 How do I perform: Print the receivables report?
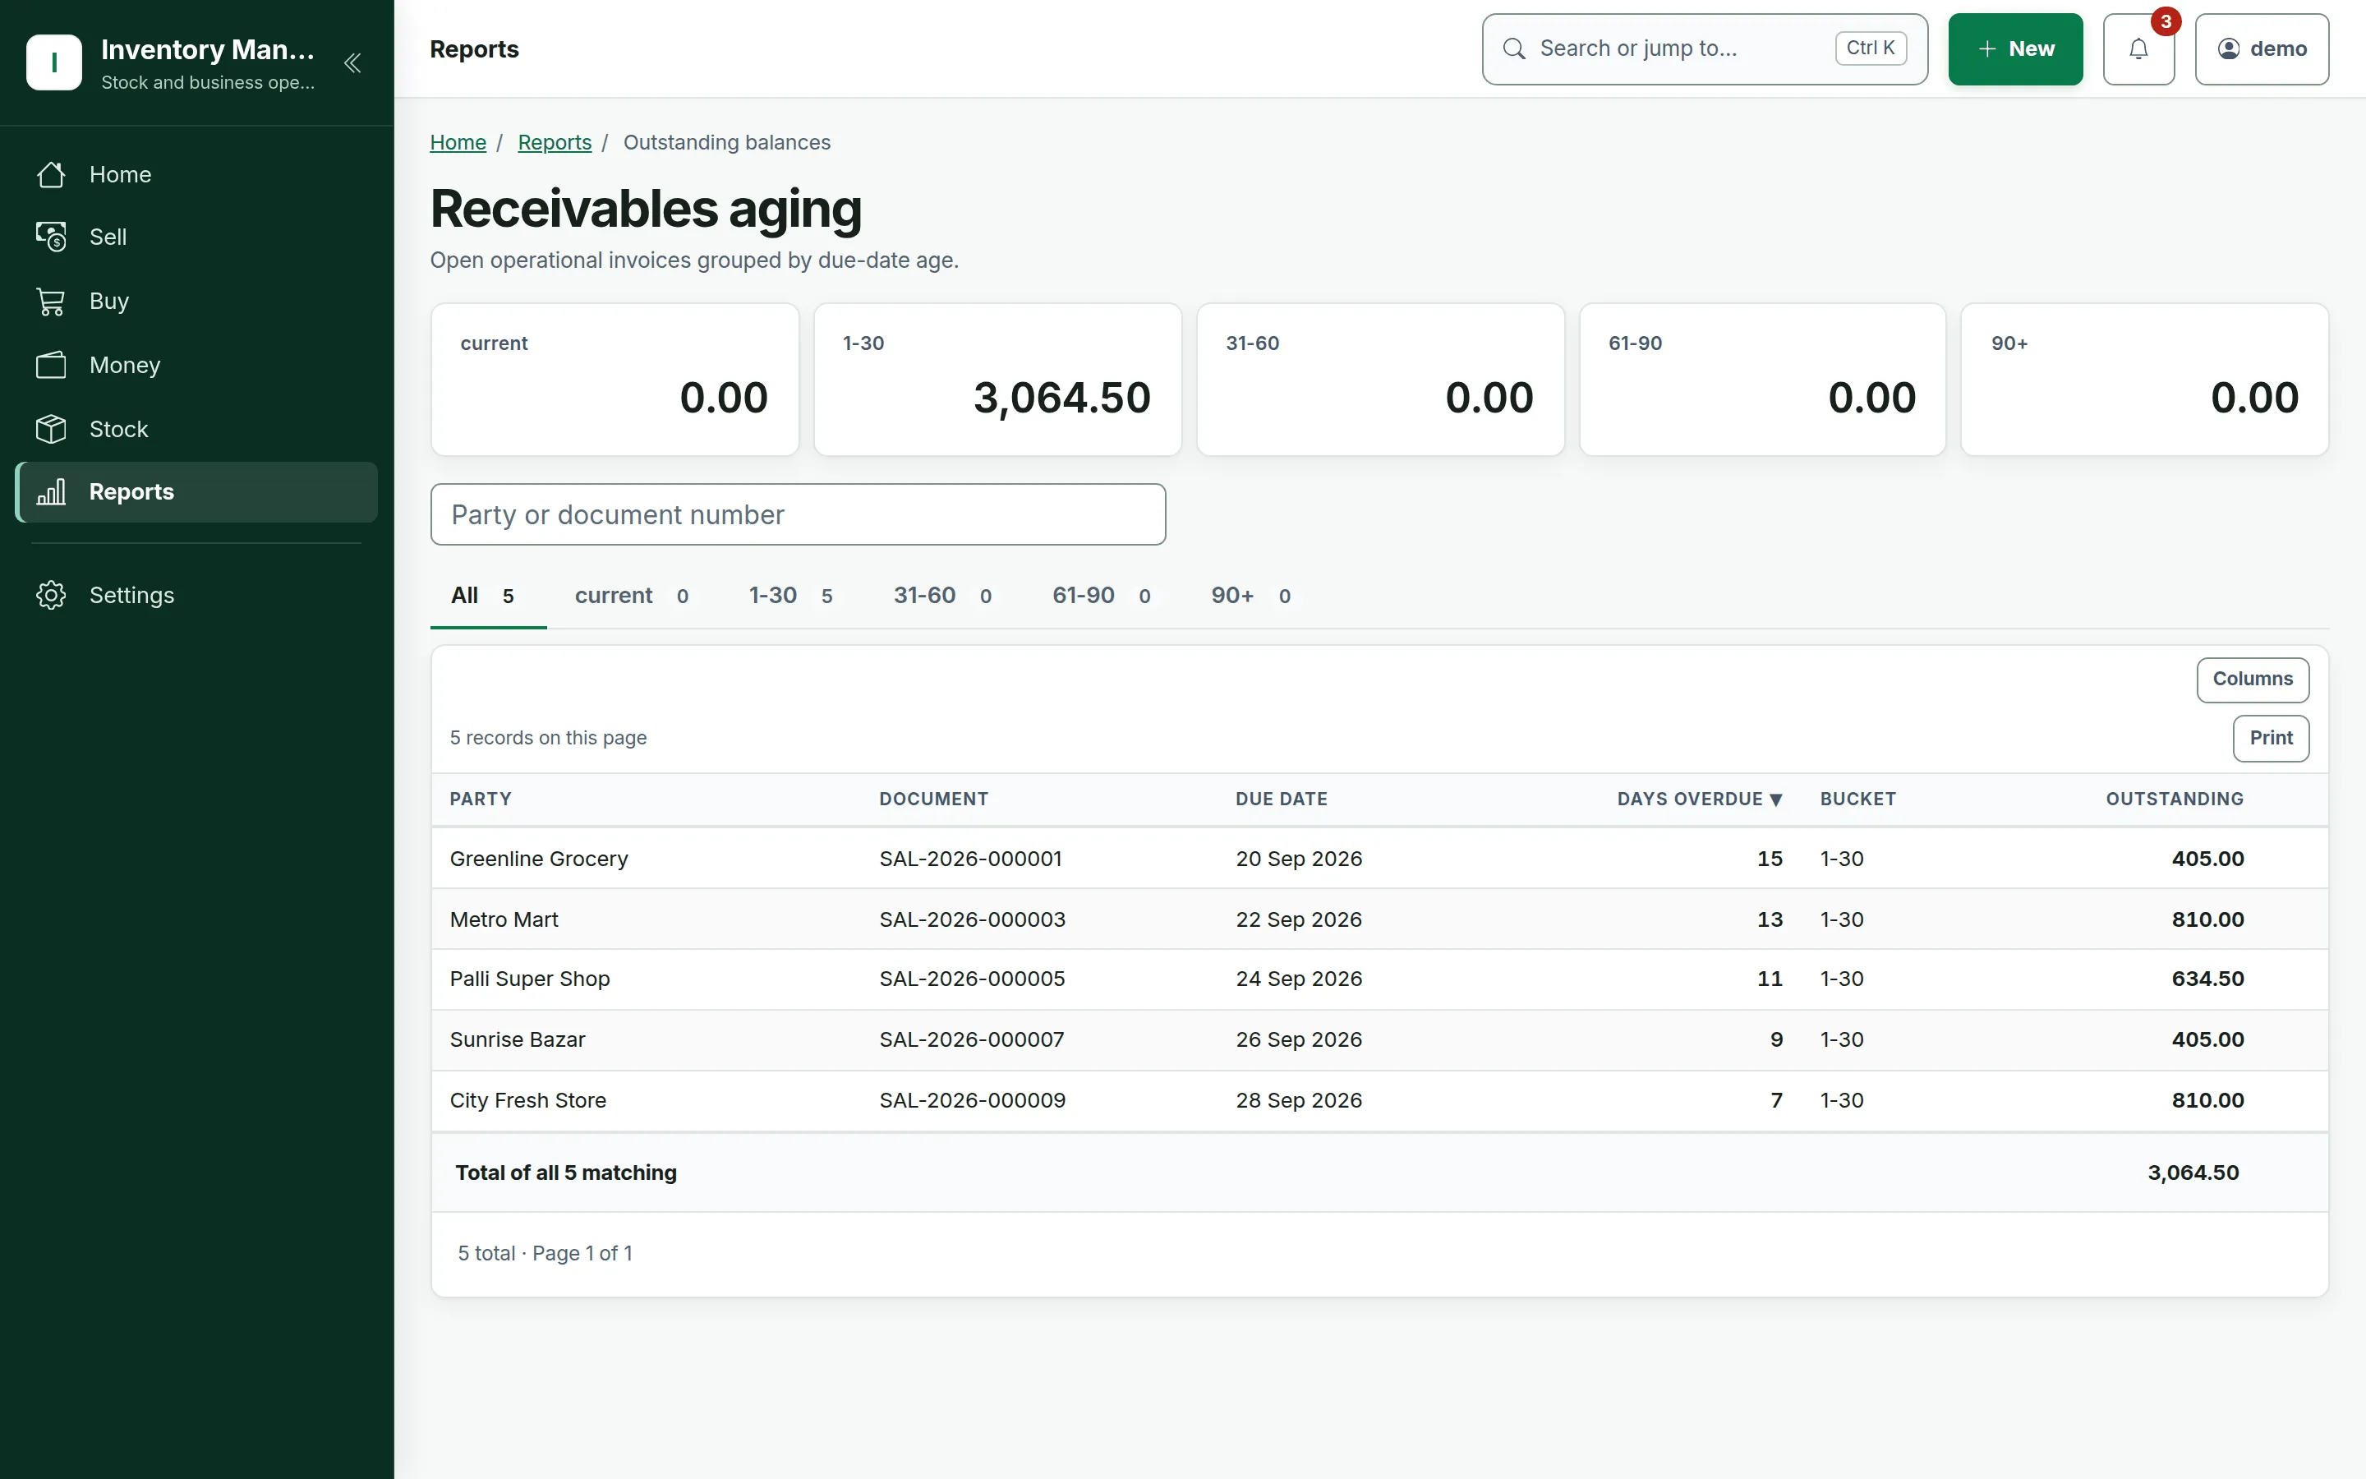click(x=2270, y=739)
